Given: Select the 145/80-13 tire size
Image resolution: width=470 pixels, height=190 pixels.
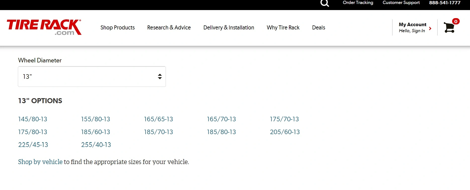Looking at the screenshot, I should [32, 119].
